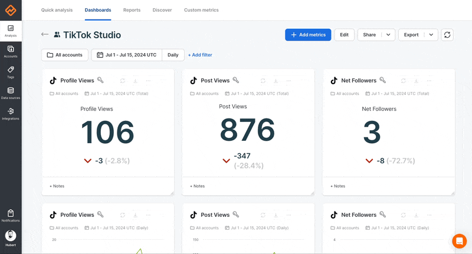Go back using the left arrow
472x254 pixels.
[x=45, y=34]
